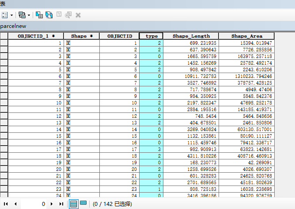The image size is (295, 209).
Task: Select row 23 using its row selector
Action: (4, 189)
